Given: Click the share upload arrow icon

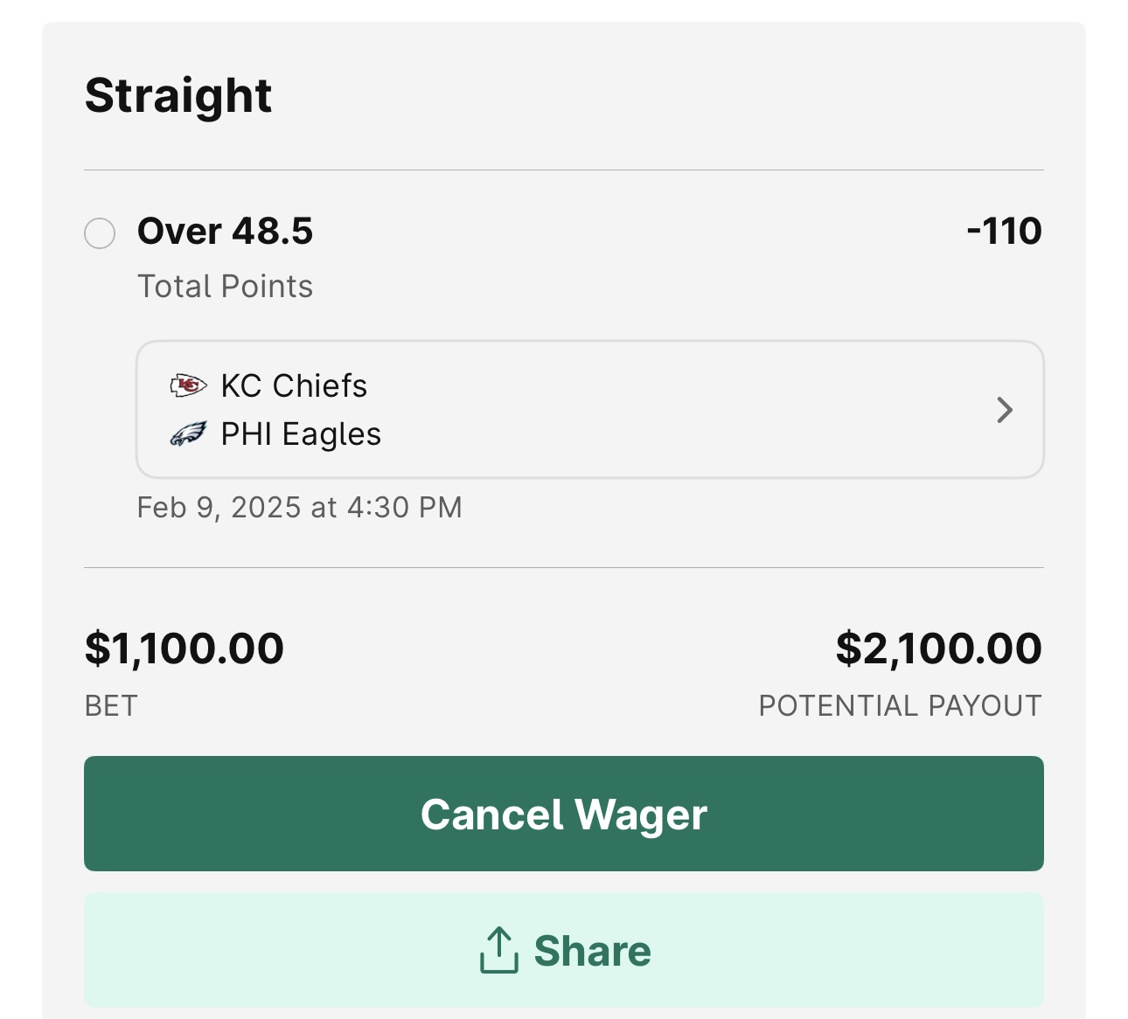Looking at the screenshot, I should coord(498,950).
